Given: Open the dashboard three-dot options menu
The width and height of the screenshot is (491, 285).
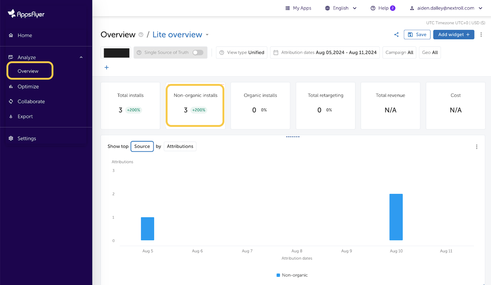Looking at the screenshot, I should point(481,35).
